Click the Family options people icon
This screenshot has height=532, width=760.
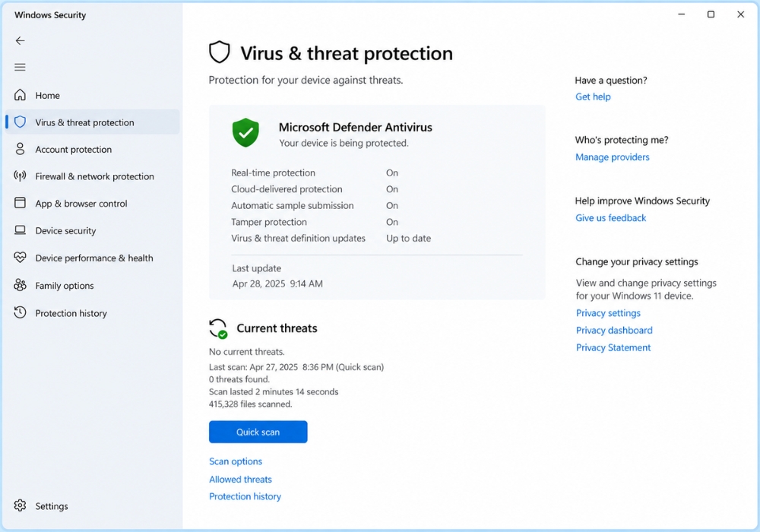coord(20,285)
